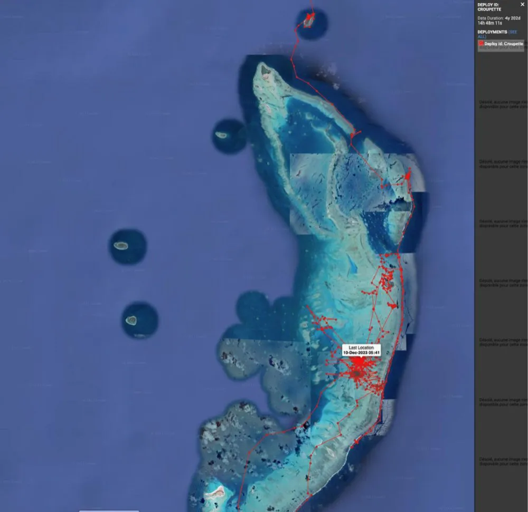
Task: Select the Deploy Id: Croupette deployment entry
Action: (504, 44)
